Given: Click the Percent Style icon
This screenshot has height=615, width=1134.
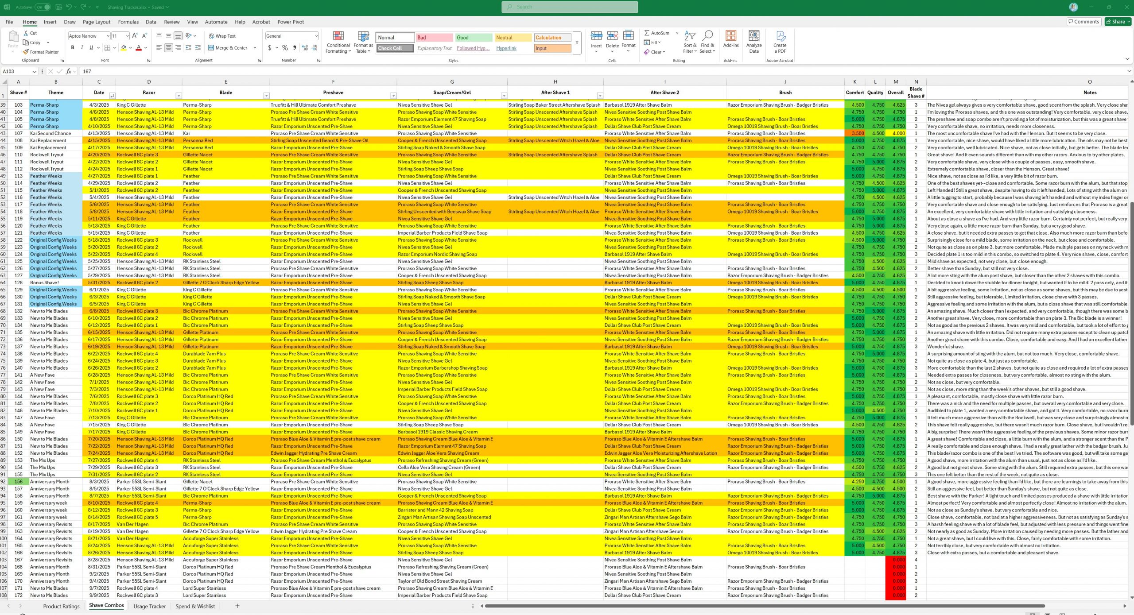Looking at the screenshot, I should (285, 48).
